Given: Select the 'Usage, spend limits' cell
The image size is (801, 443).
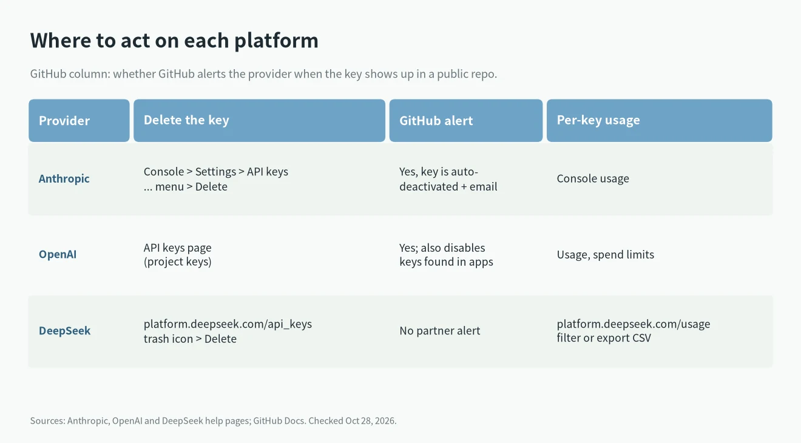Looking at the screenshot, I should [x=606, y=255].
